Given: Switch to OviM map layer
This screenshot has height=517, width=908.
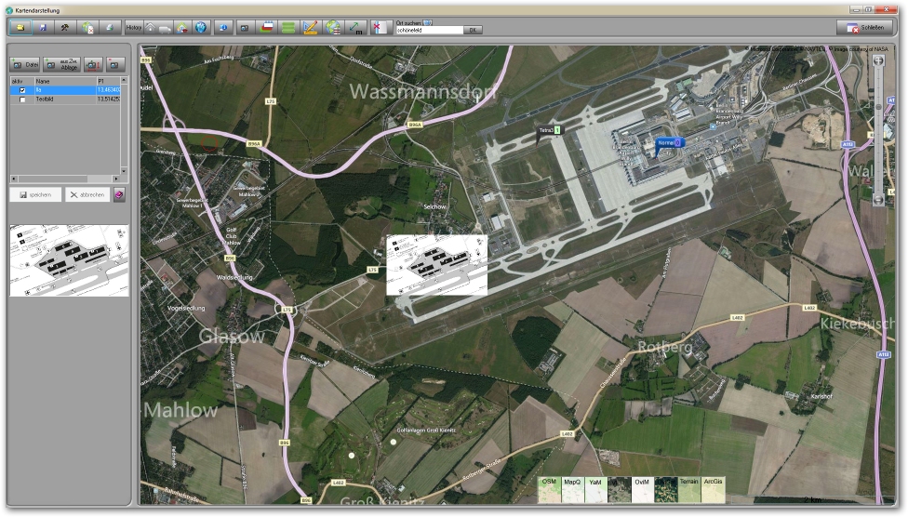Looking at the screenshot, I should pyautogui.click(x=642, y=490).
